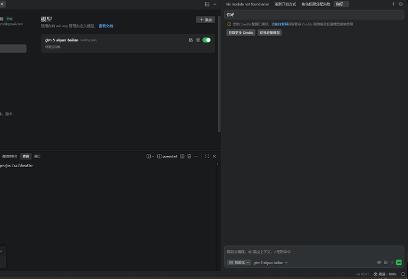Open the glm-5-aliyun-bailian model selector
This screenshot has width=408, height=279.
pos(270,262)
